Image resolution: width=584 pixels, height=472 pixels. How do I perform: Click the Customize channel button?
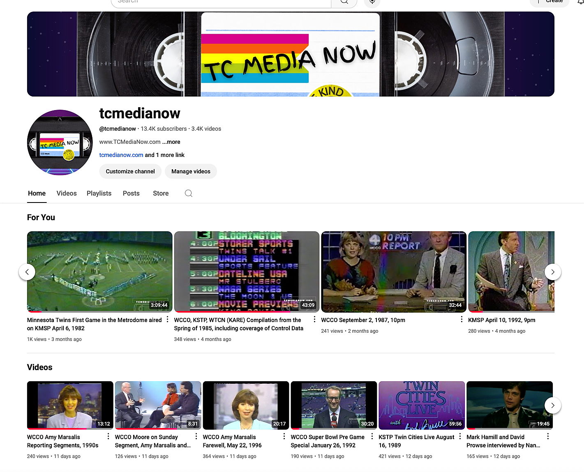[x=130, y=171]
